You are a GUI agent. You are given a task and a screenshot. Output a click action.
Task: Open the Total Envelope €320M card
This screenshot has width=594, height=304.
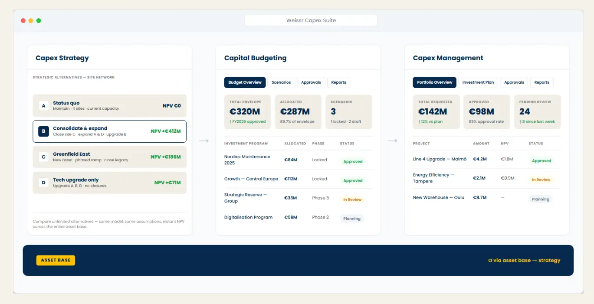[x=247, y=112]
